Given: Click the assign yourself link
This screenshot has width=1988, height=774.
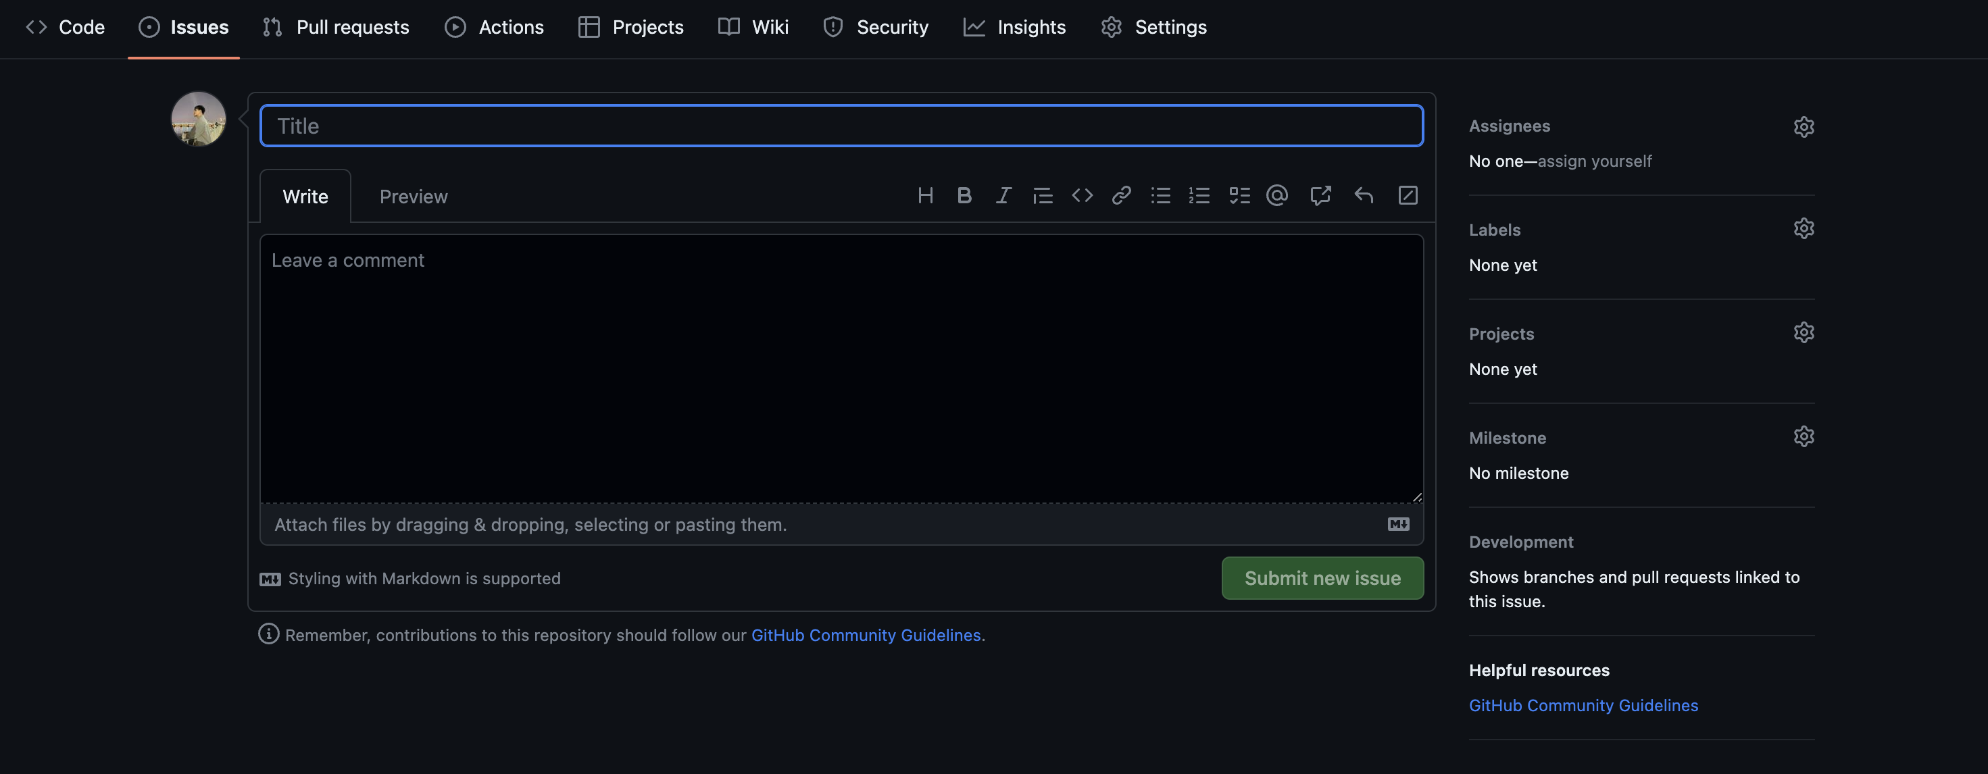Looking at the screenshot, I should coord(1595,161).
